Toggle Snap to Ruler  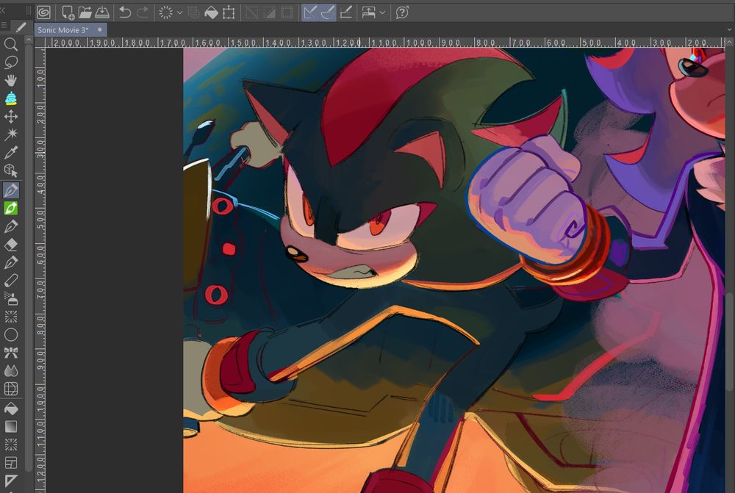310,12
